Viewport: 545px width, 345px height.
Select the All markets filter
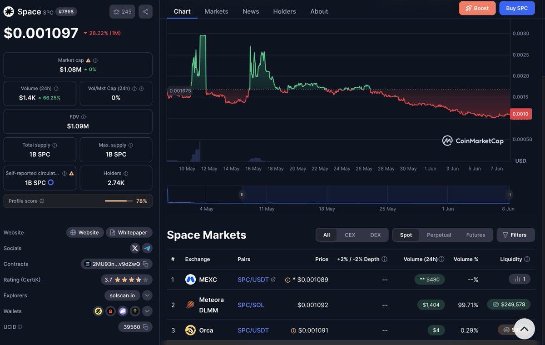(327, 235)
